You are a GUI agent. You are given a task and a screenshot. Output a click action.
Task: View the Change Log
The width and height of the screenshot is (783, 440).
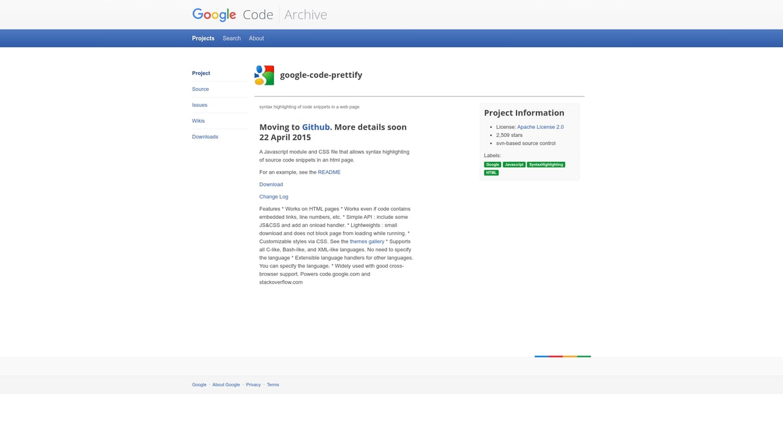(x=273, y=196)
